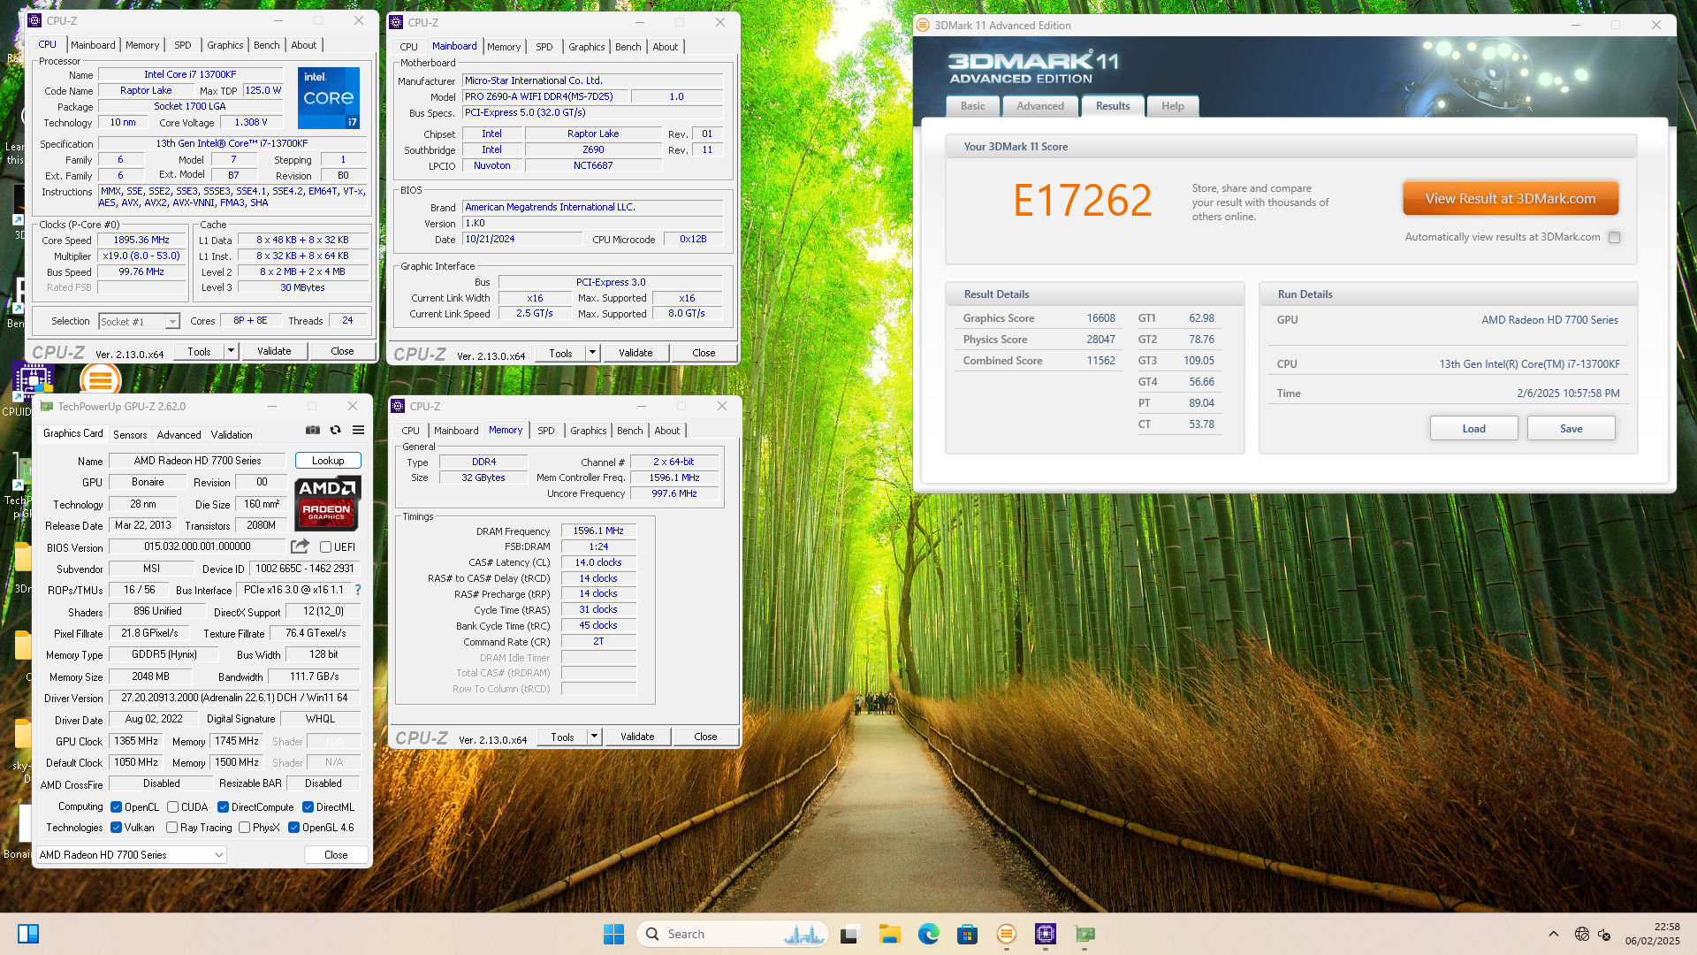Launch Microsoft Edge from the taskbar
Viewport: 1697px width, 955px height.
point(928,934)
